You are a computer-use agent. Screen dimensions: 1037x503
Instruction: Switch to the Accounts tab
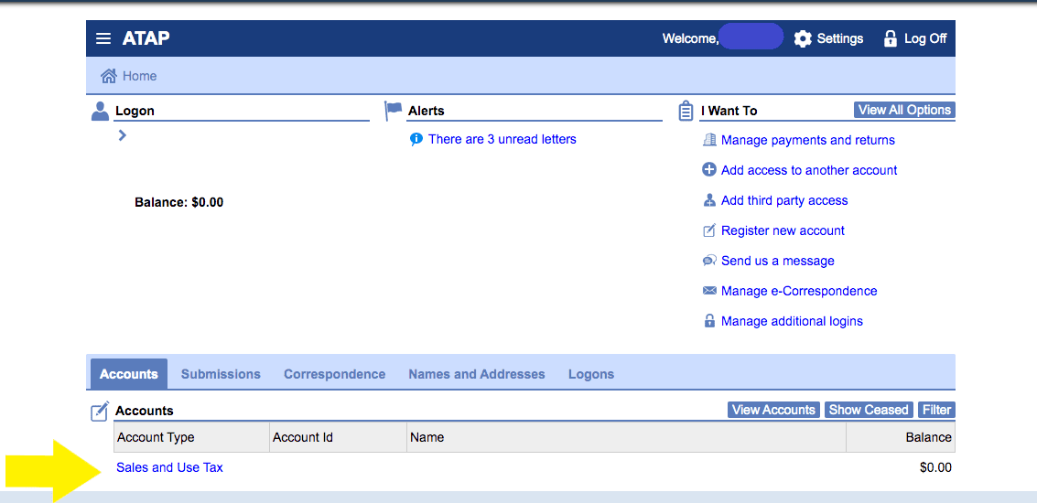[129, 374]
